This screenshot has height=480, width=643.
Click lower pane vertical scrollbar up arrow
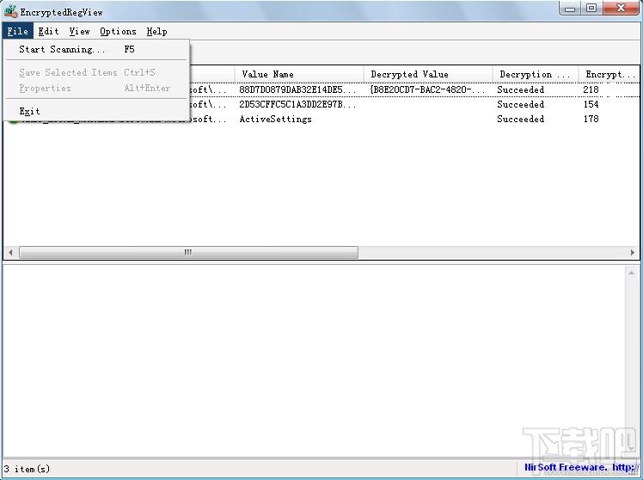point(631,273)
